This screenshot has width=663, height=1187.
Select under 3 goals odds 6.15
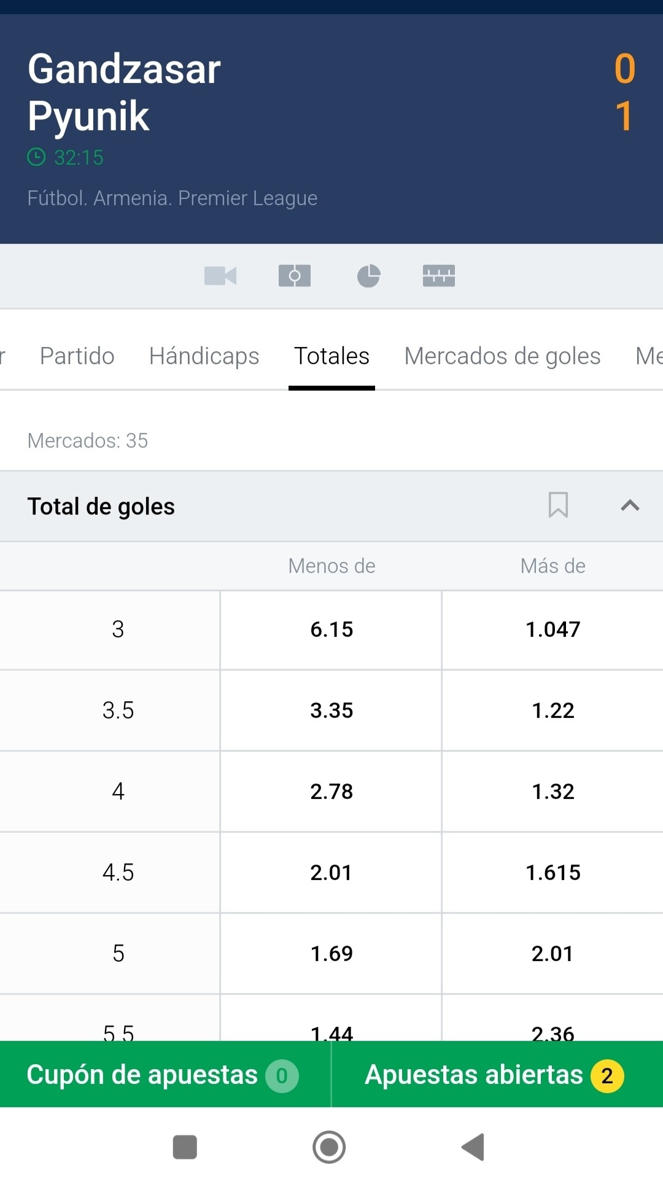pos(331,629)
